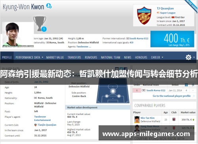The height and width of the screenshot is (144, 198).
Task: Expand the PERFORMANCE DATA dropdown arrow
Action: tap(42, 57)
